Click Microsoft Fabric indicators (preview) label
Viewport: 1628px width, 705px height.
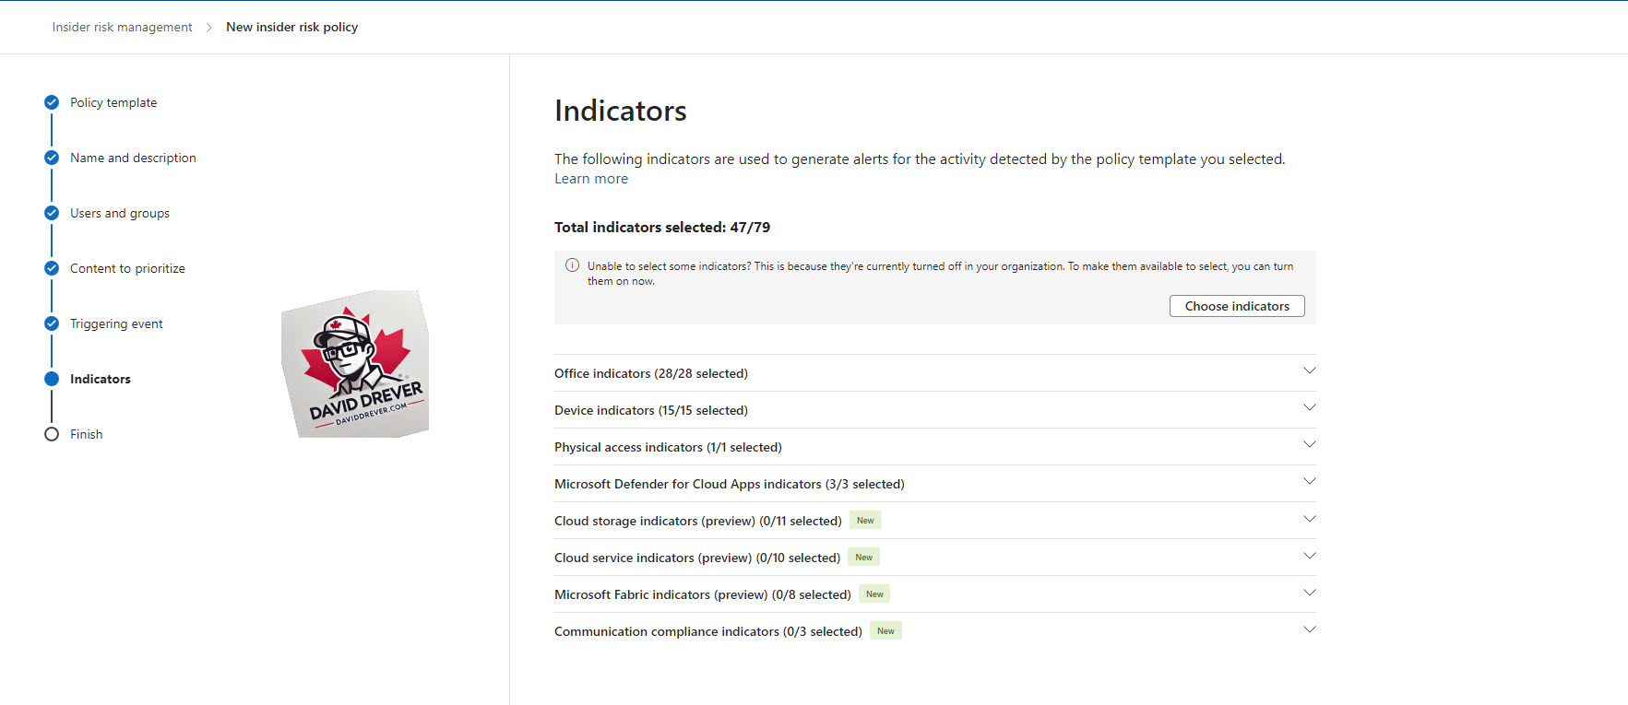[703, 594]
